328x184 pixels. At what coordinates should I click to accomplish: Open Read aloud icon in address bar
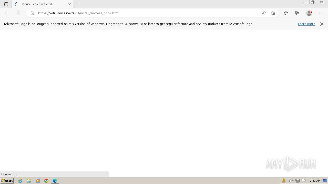click(x=264, y=13)
